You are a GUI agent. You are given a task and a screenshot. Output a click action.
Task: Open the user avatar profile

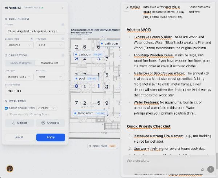tap(10, 169)
